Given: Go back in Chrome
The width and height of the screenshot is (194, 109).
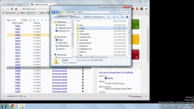Looking at the screenshot, I should (4, 9).
